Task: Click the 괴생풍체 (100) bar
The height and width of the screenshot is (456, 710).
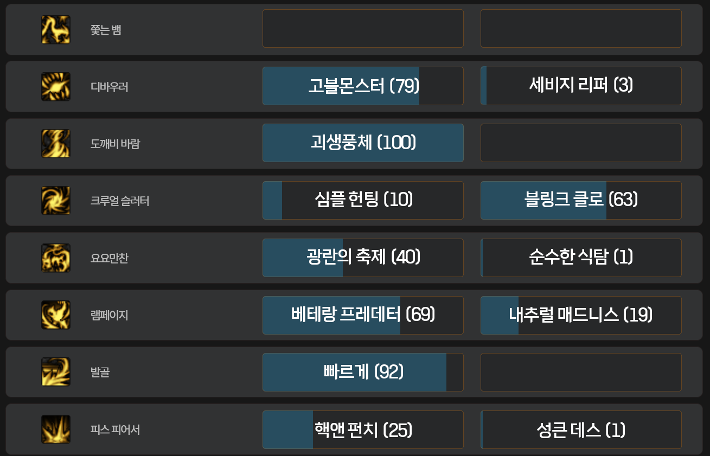Action: tap(363, 143)
